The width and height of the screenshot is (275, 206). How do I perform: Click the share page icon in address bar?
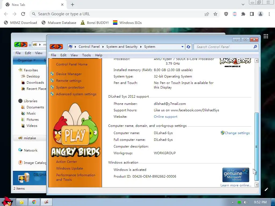point(207,14)
